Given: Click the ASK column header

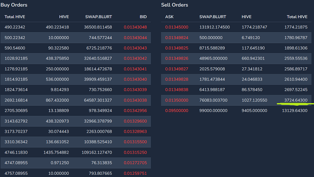Looking at the screenshot, I should point(170,17).
